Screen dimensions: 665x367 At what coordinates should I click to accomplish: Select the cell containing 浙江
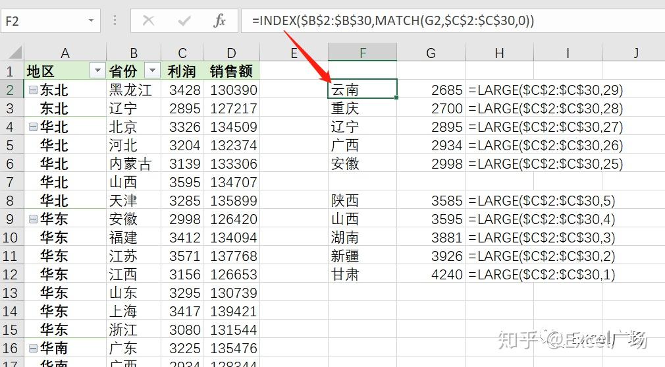click(134, 329)
